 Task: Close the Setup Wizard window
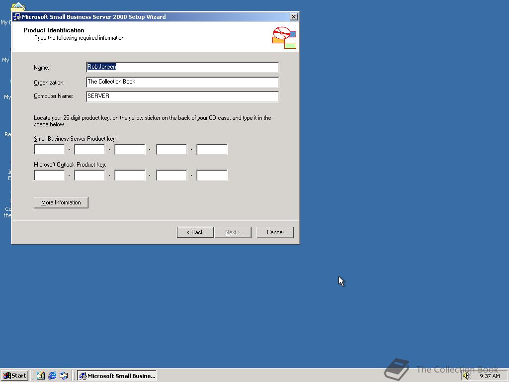[293, 16]
